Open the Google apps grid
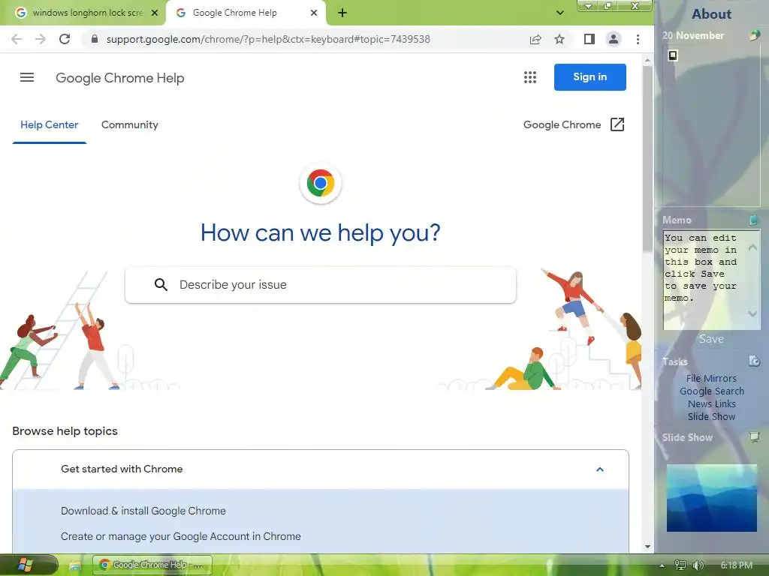 (x=530, y=77)
